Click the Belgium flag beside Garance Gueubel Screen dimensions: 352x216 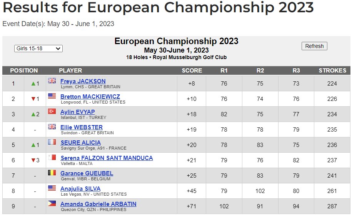pos(52,173)
